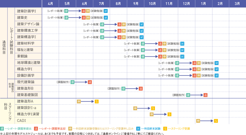Select the 3月 month column header
Viewport: 246px width, 135px height.
pyautogui.click(x=237, y=4)
